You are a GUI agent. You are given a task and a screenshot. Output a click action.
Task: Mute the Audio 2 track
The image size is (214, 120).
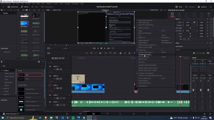[64, 105]
